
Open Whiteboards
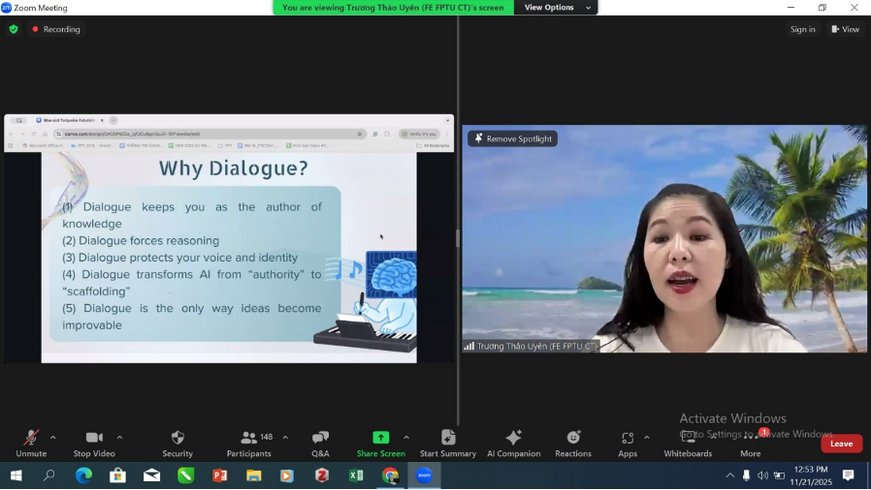(688, 439)
